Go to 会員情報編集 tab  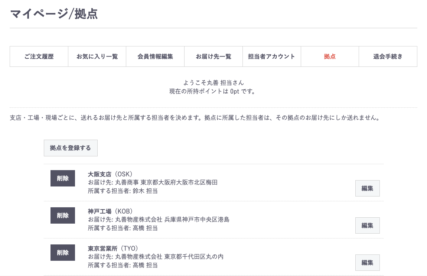[155, 56]
